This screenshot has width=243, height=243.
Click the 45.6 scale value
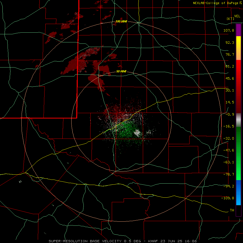pos(230,78)
